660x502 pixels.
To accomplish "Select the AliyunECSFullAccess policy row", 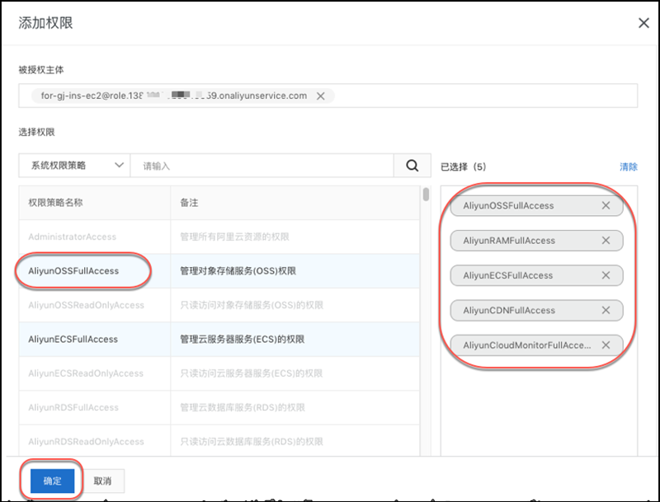I will [73, 339].
